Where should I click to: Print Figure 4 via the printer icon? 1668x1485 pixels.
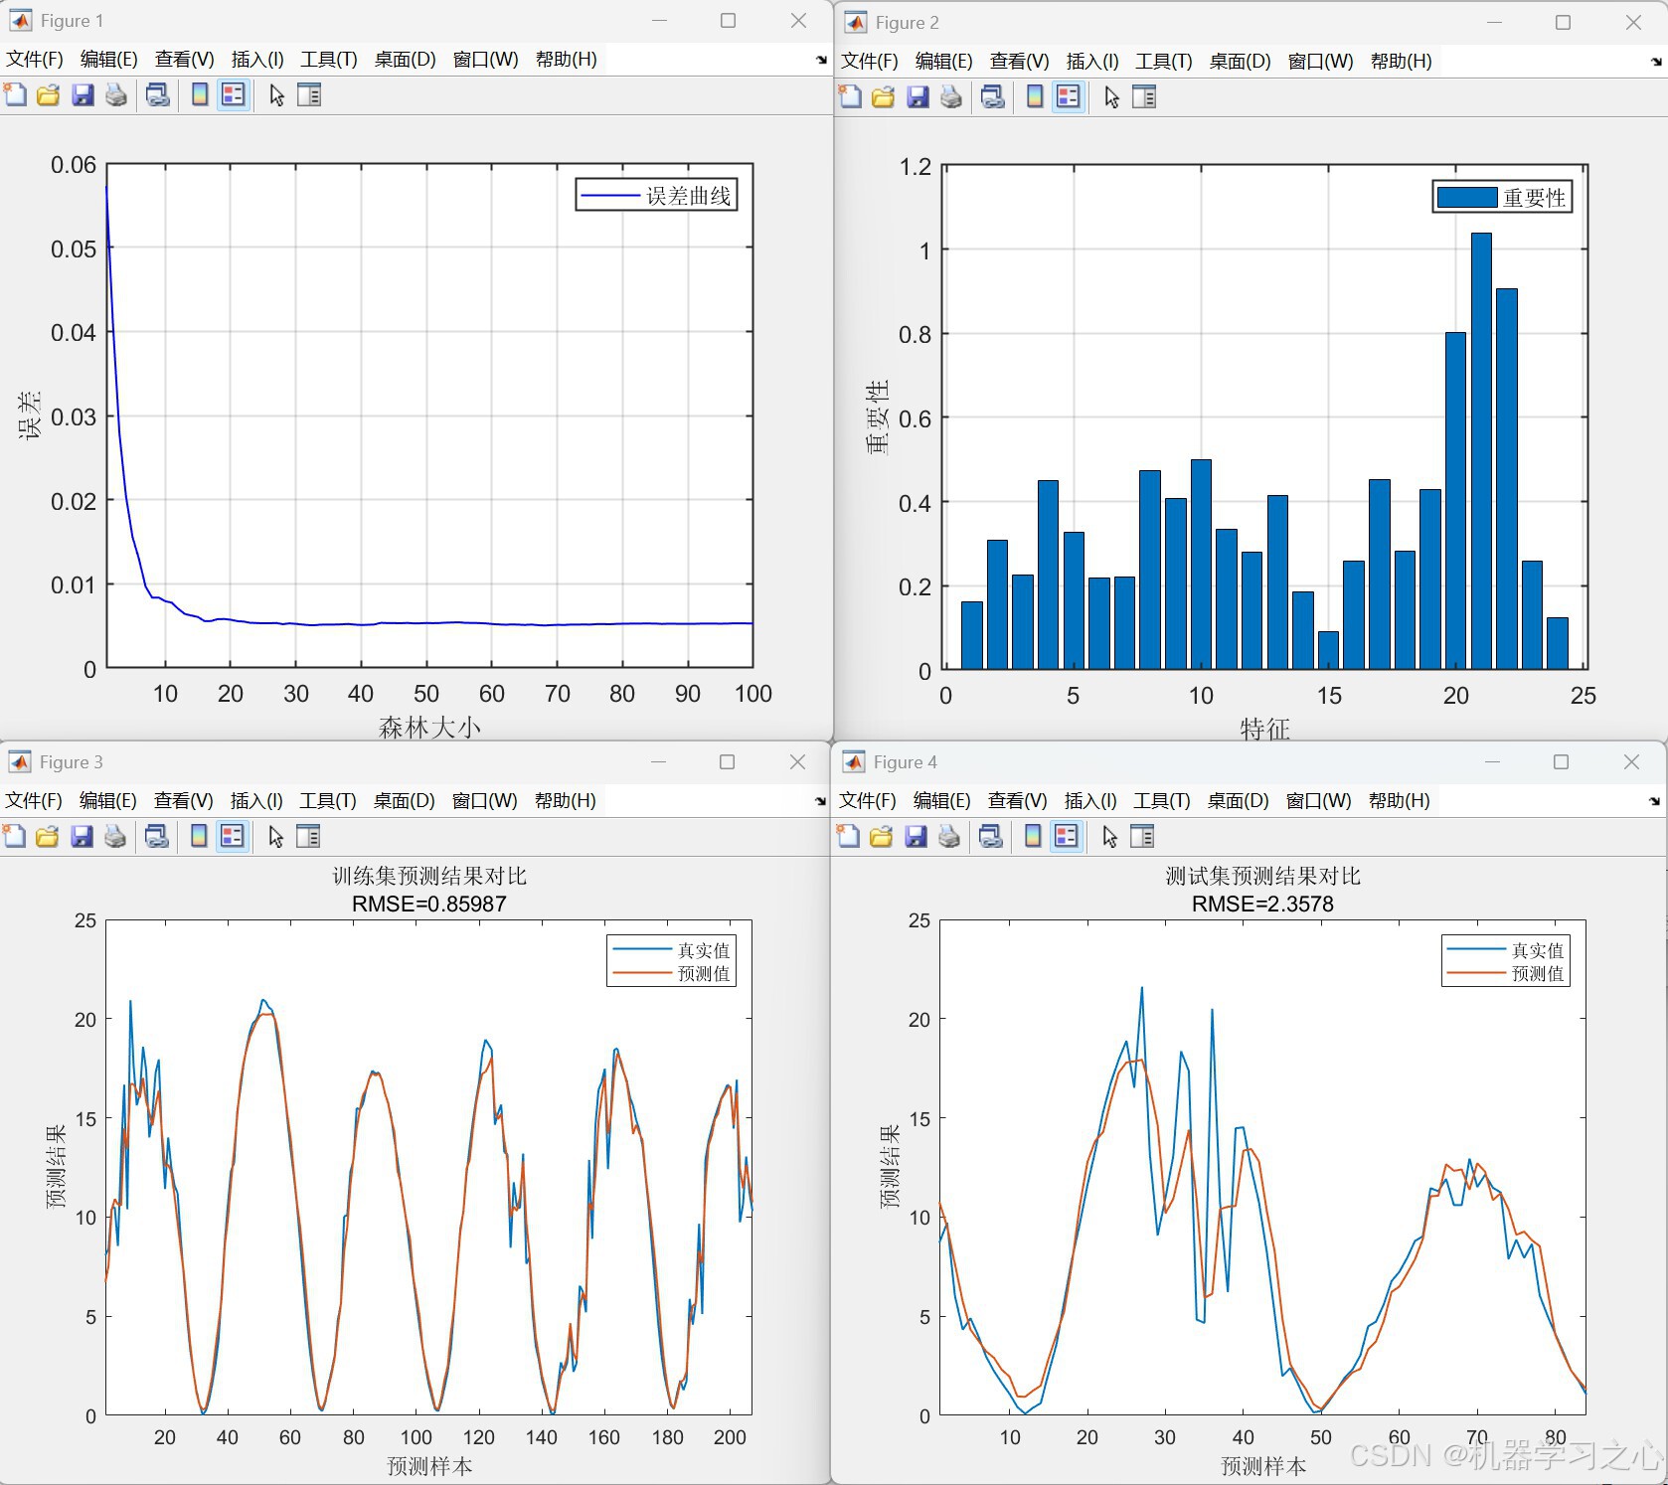coord(949,837)
